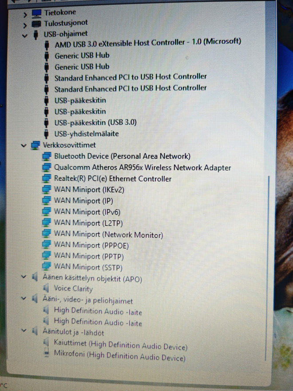The height and width of the screenshot is (391, 293).
Task: Click the WAN Miniport (IKEv2) icon
Action: click(47, 190)
